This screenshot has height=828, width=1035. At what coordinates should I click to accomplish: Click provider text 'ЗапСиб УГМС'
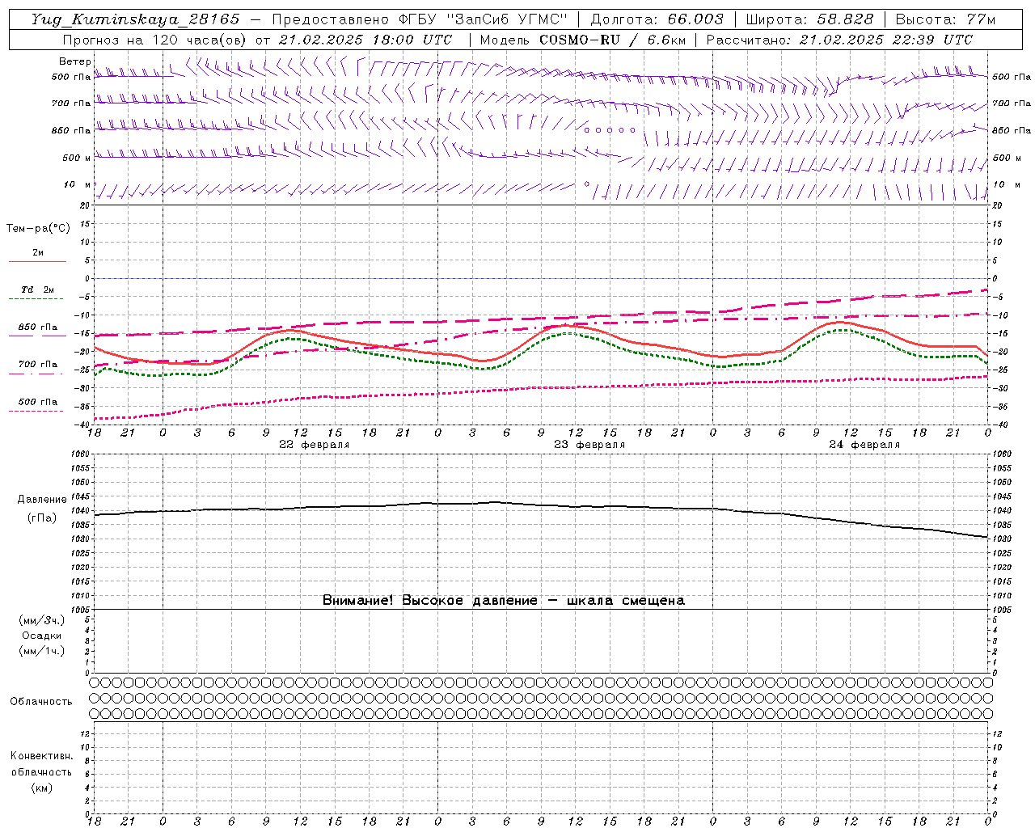507,19
